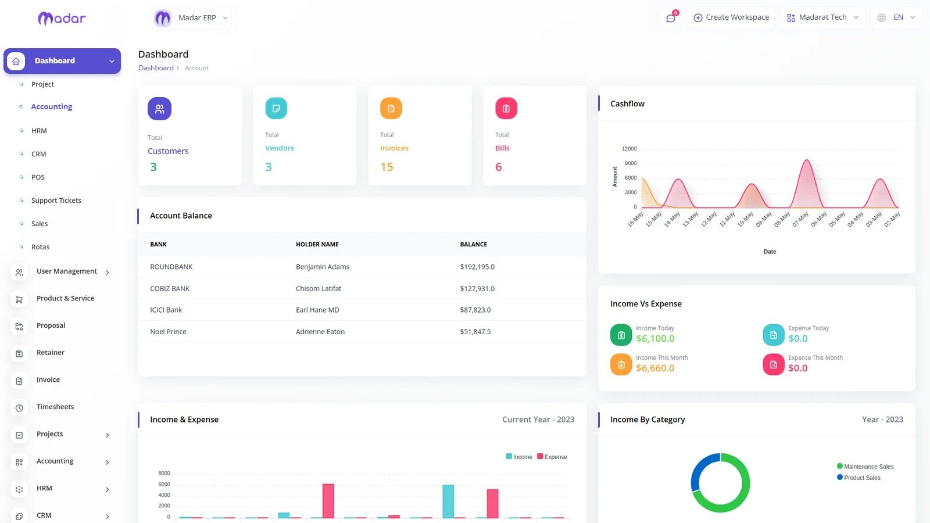930x523 pixels.
Task: Click the Invoice sidebar icon
Action: (19, 381)
